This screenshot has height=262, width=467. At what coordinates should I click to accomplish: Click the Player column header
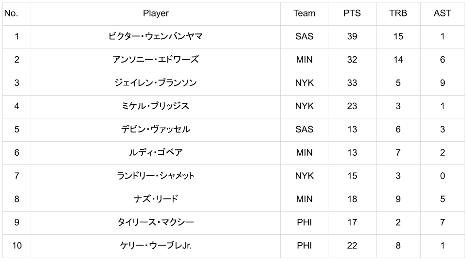156,14
